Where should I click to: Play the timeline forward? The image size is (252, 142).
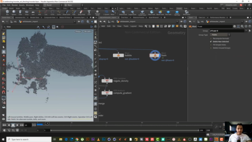click(x=17, y=125)
